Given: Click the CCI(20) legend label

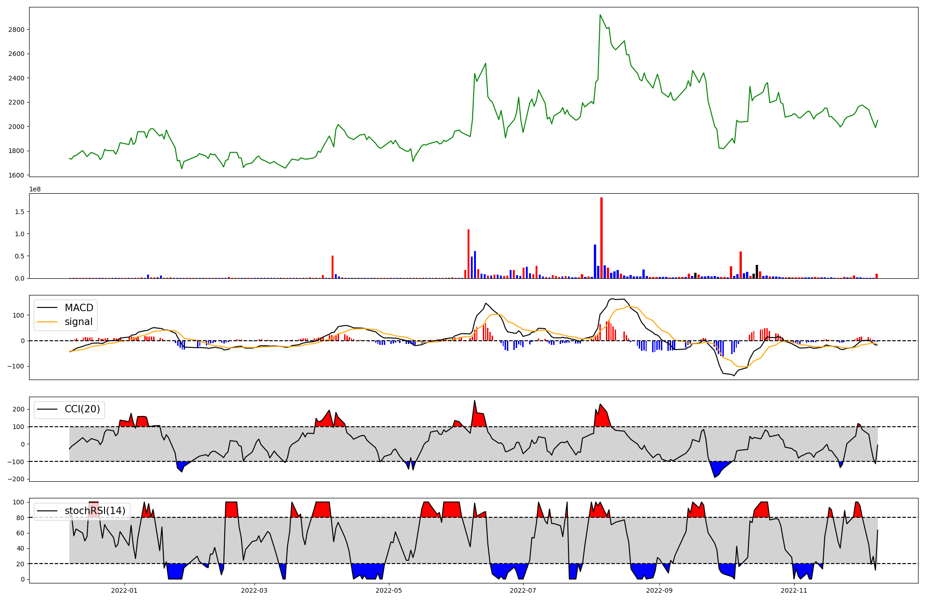Looking at the screenshot, I should tap(82, 409).
